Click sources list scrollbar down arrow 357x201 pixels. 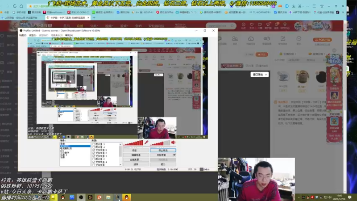tap(120, 164)
